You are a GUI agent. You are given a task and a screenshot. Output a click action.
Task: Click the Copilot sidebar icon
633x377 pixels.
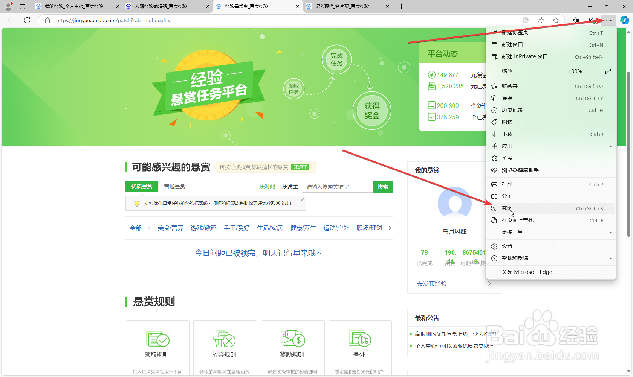click(624, 20)
